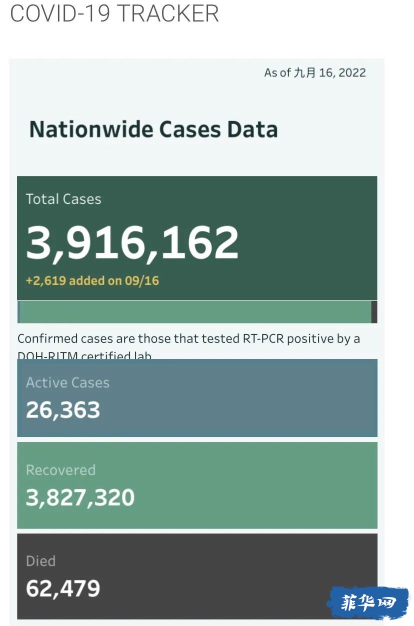The image size is (414, 626).
Task: Click the 26,363 active cases figure
Action: (63, 410)
